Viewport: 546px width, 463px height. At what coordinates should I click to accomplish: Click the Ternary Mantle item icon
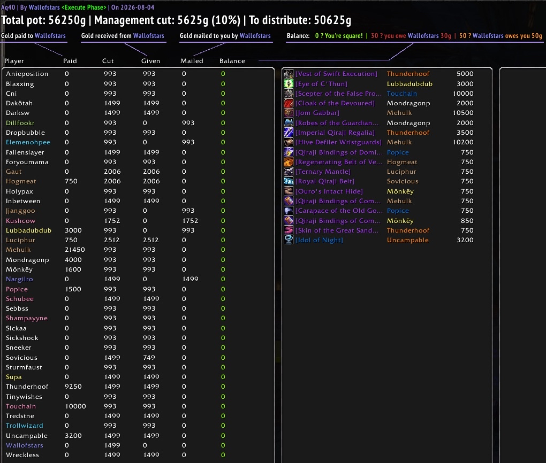click(289, 172)
